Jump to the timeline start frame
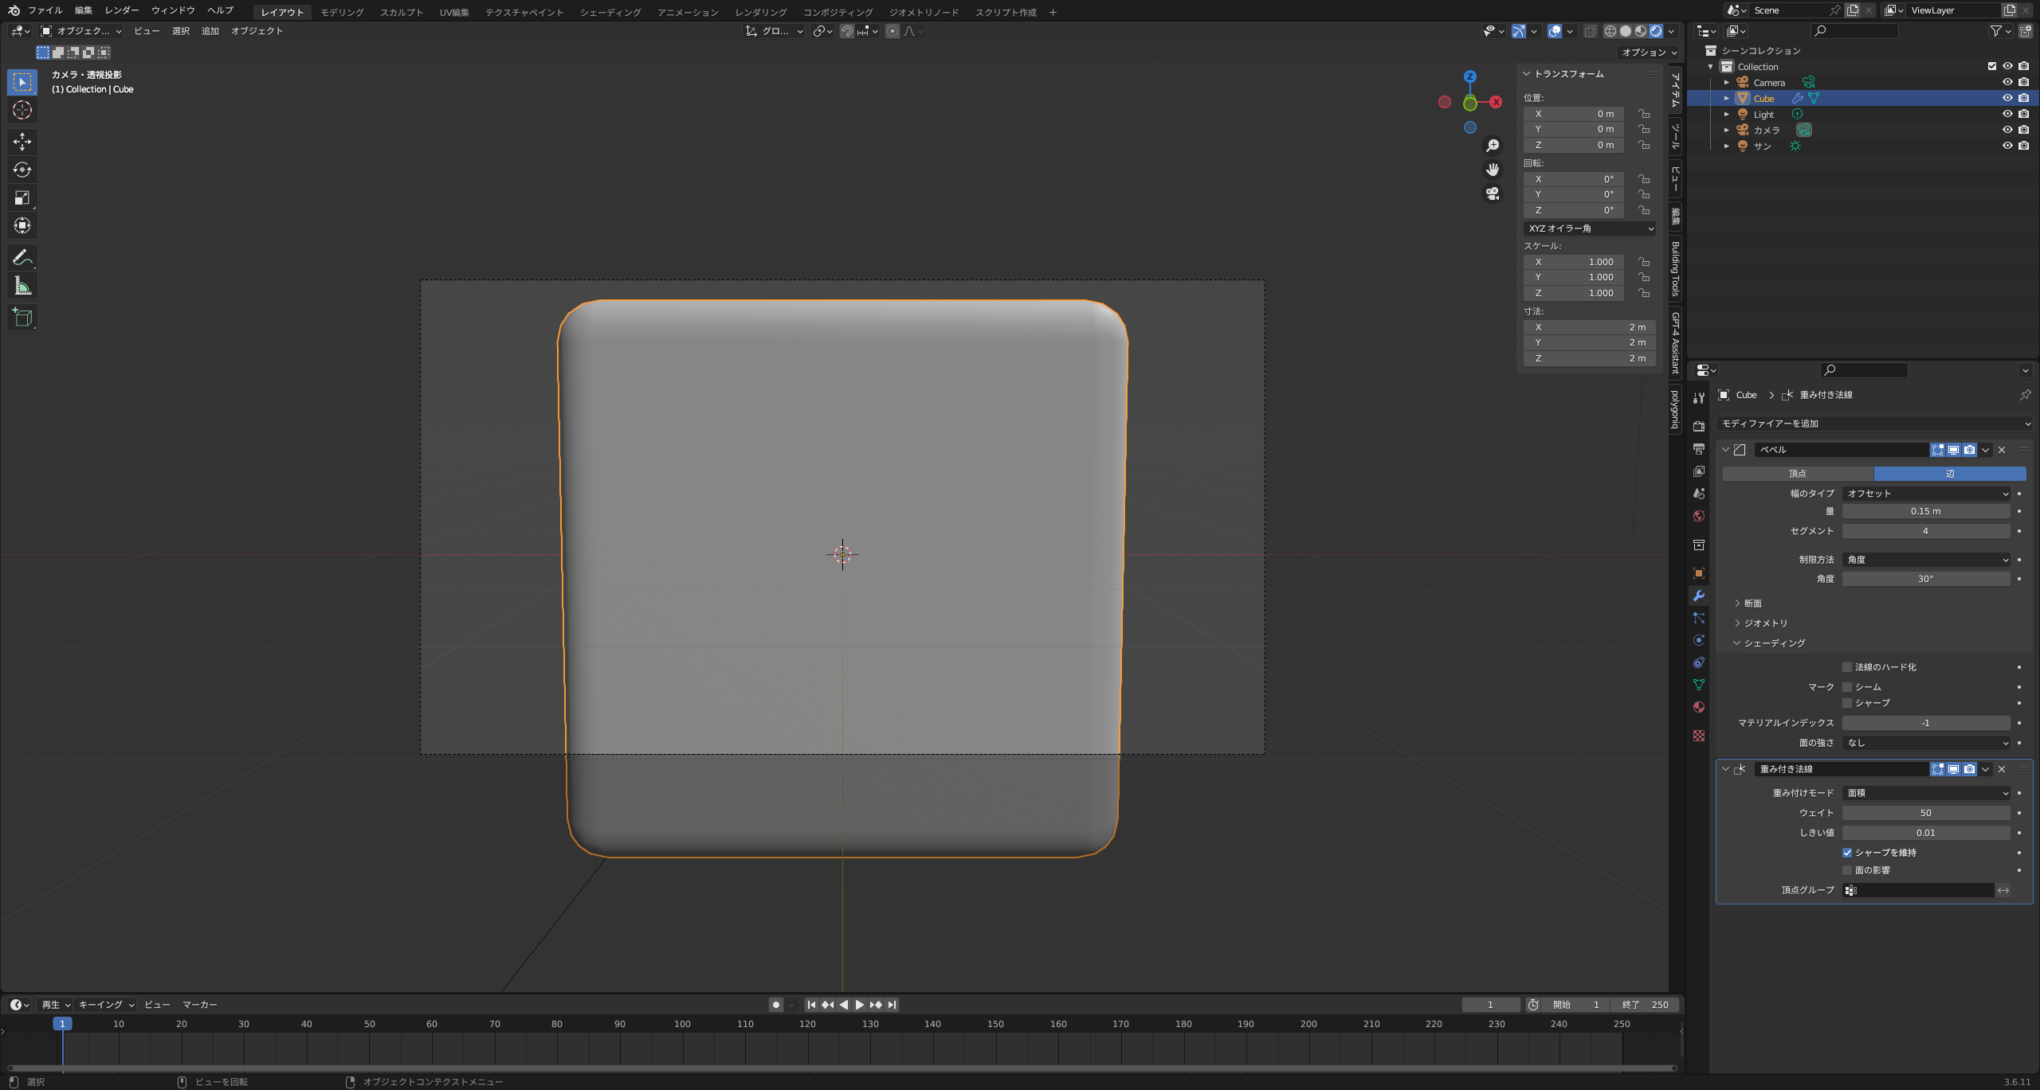 pyautogui.click(x=811, y=1005)
